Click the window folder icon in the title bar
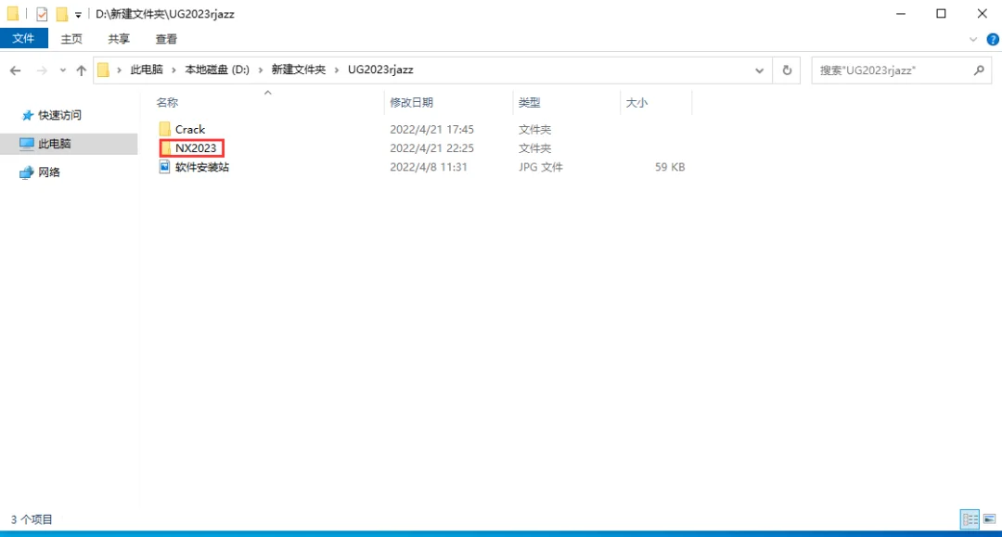Image resolution: width=1002 pixels, height=537 pixels. (x=13, y=13)
